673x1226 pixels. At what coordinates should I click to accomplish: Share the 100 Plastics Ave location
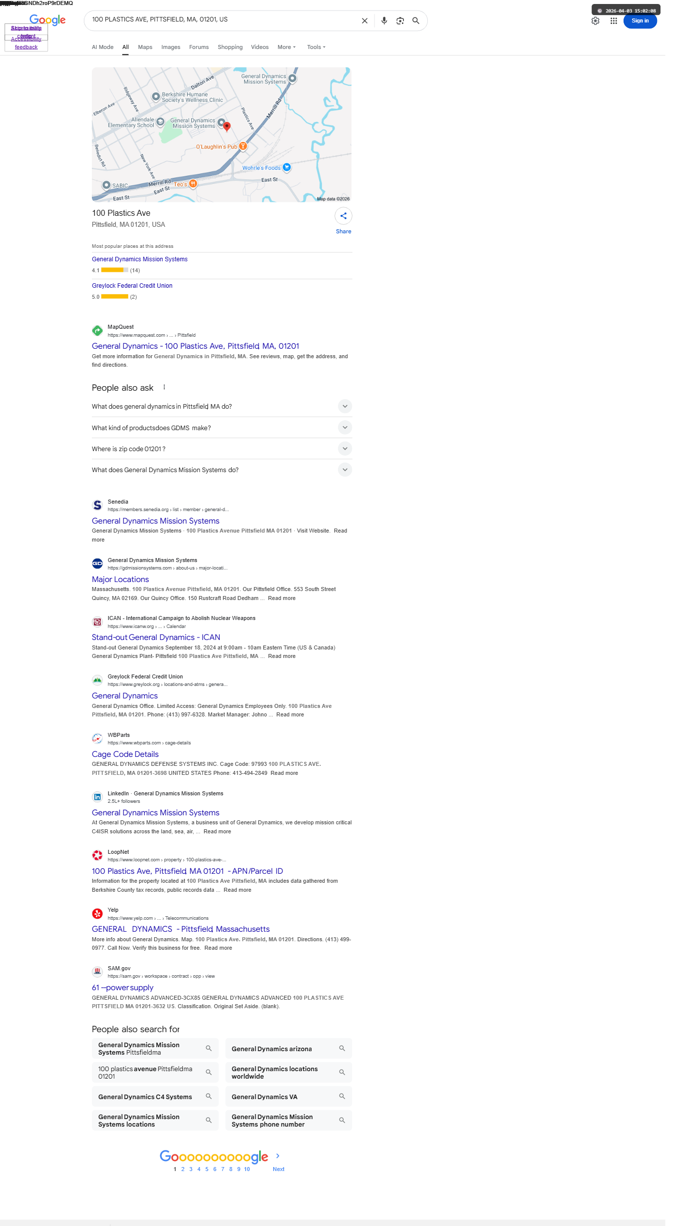pos(343,220)
